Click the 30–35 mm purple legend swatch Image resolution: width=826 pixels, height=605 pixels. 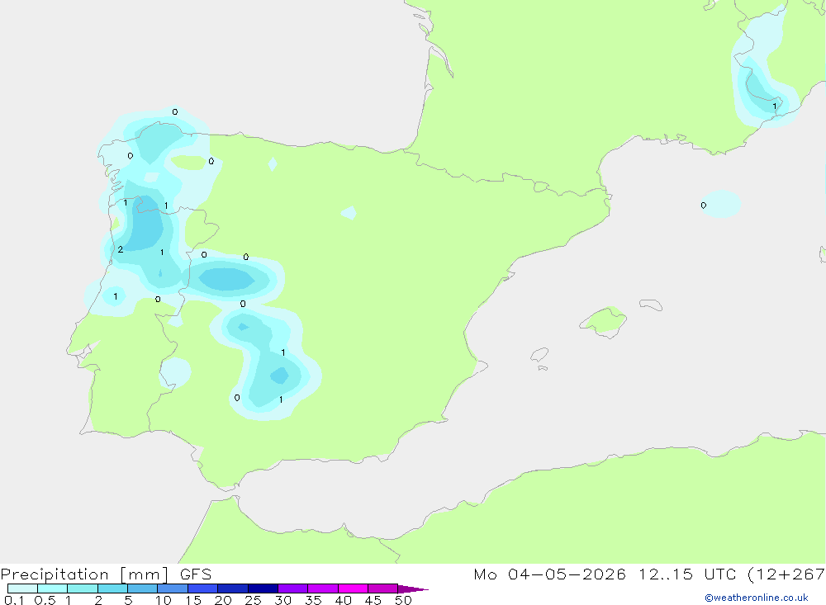[x=293, y=588]
